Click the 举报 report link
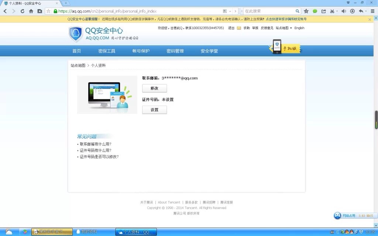378x236 pixels. tap(255, 28)
